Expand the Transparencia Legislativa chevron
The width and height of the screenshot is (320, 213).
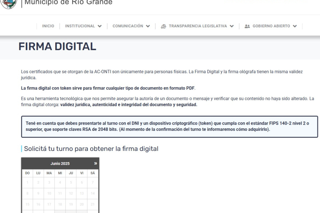(232, 26)
